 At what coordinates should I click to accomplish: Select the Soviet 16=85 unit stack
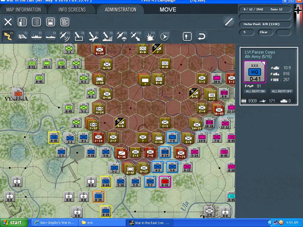[218, 109]
